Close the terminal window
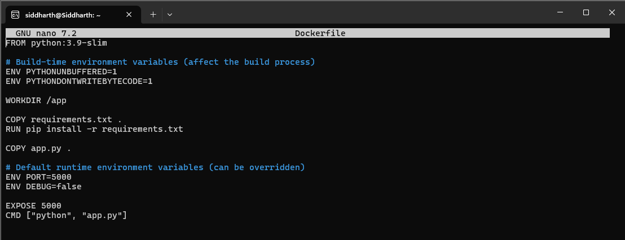This screenshot has width=625, height=240. (x=611, y=12)
